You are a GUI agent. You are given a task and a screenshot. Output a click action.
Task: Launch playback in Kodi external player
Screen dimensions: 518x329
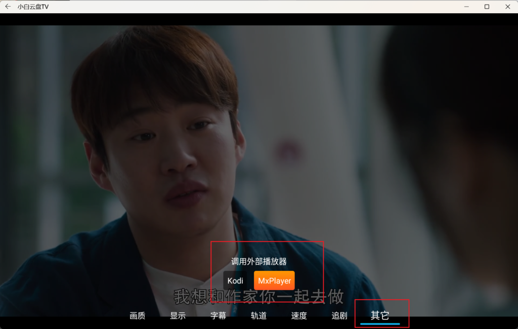(x=235, y=280)
